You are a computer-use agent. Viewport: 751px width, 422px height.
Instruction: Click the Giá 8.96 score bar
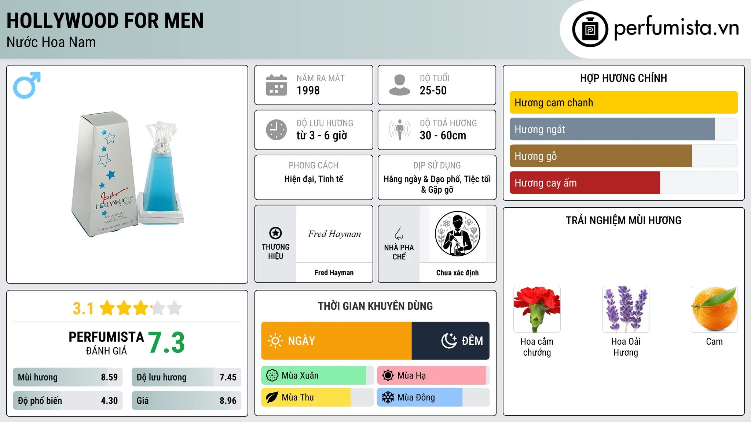point(186,401)
